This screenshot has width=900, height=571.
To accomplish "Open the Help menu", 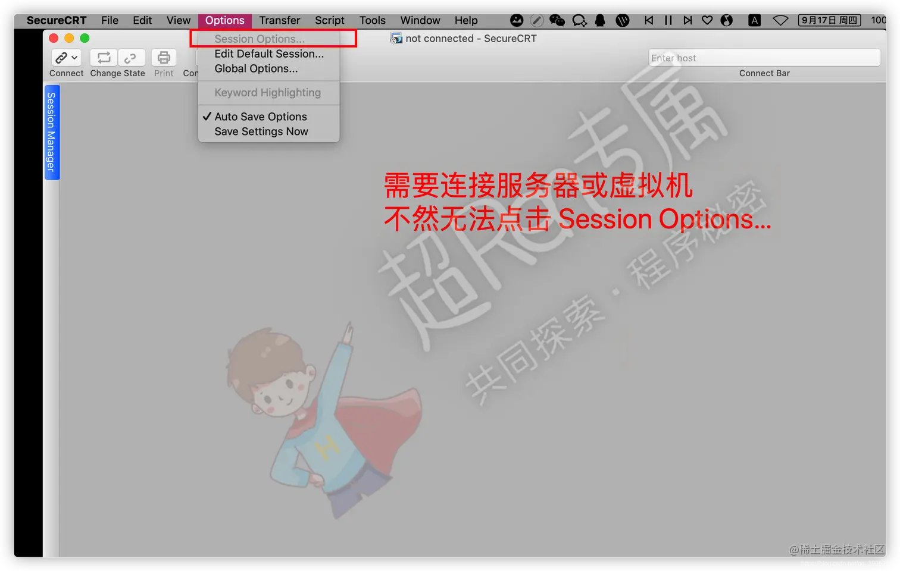I will coord(466,20).
